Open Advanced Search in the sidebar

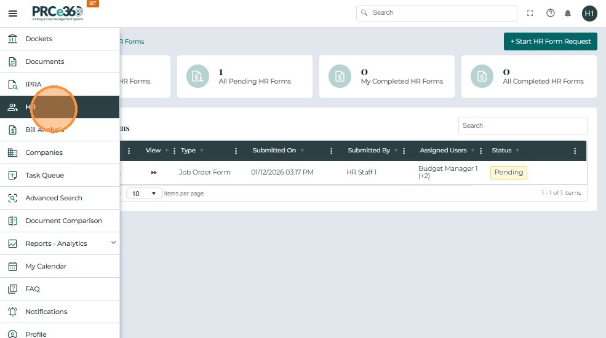coord(60,198)
